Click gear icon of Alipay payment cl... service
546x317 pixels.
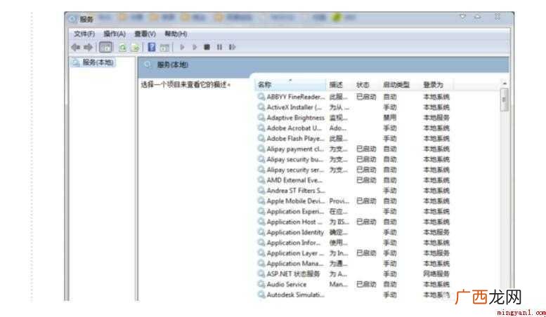[x=261, y=149]
